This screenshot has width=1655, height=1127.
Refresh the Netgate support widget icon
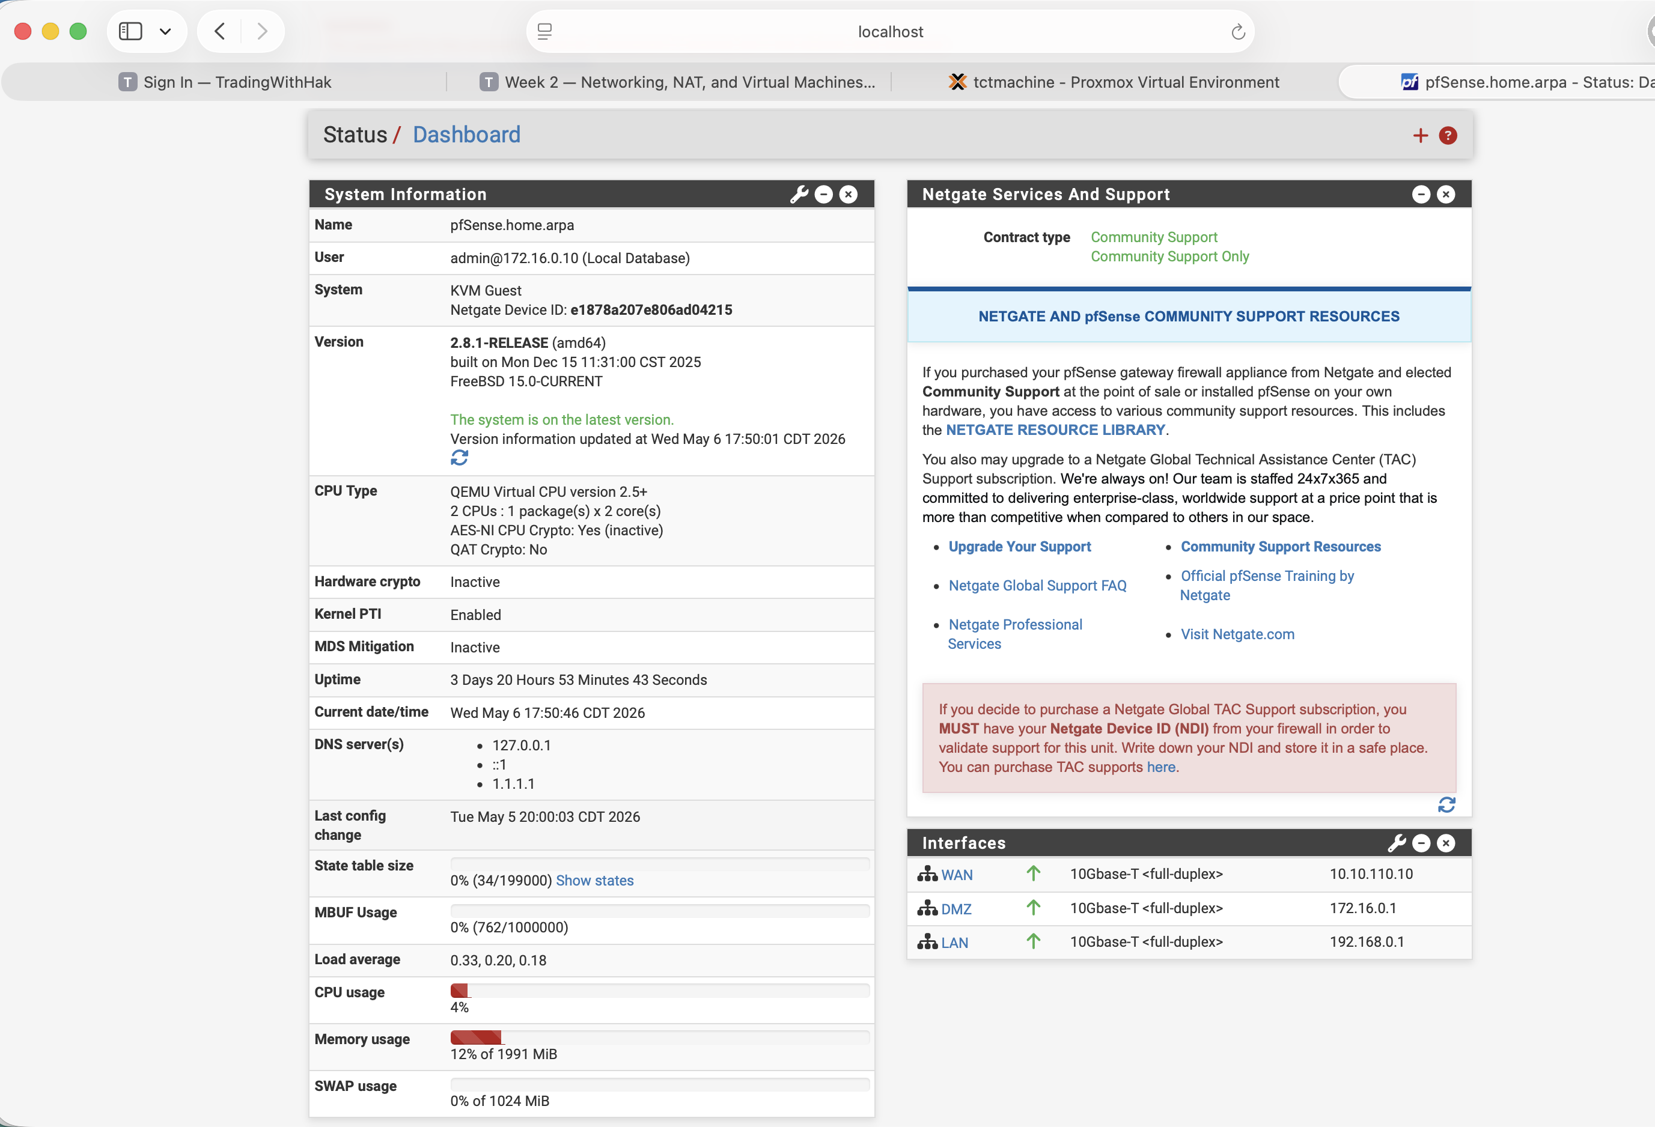click(1446, 805)
